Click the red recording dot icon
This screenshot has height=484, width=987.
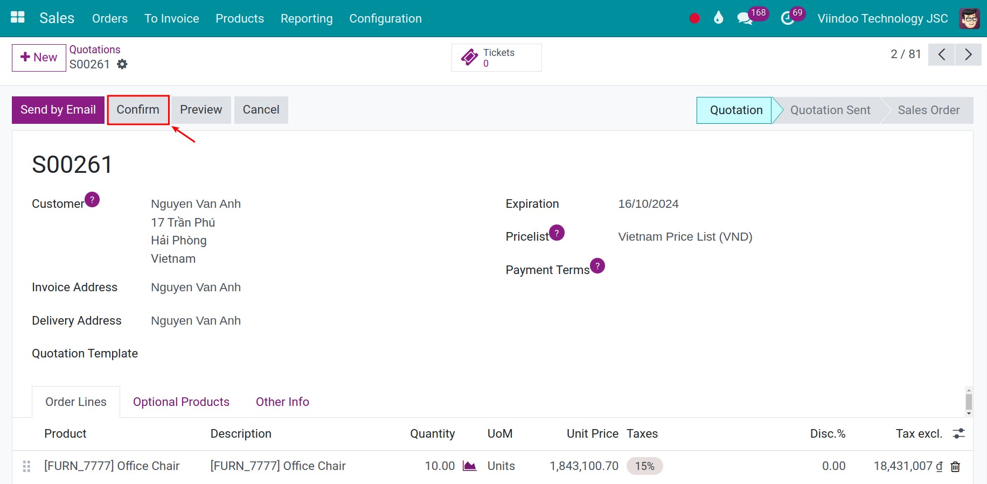694,18
